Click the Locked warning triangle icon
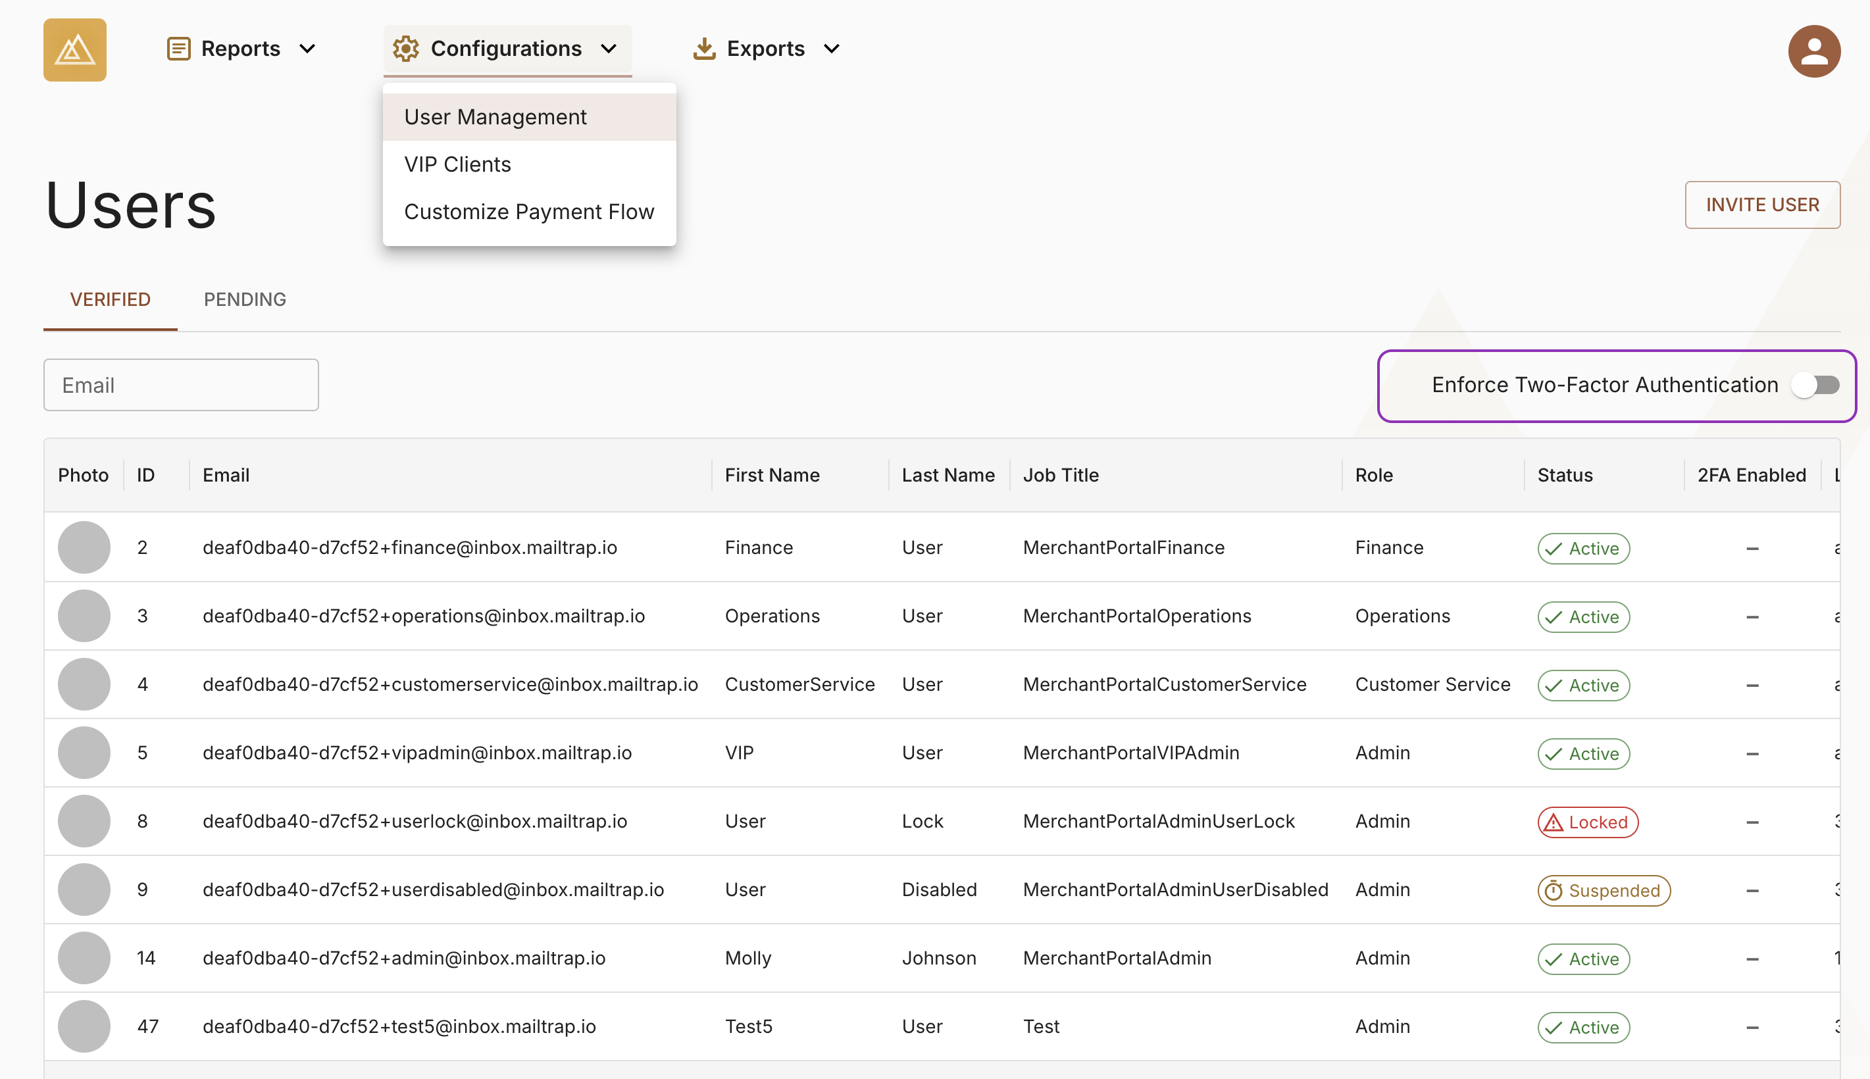The height and width of the screenshot is (1079, 1870). (x=1553, y=822)
